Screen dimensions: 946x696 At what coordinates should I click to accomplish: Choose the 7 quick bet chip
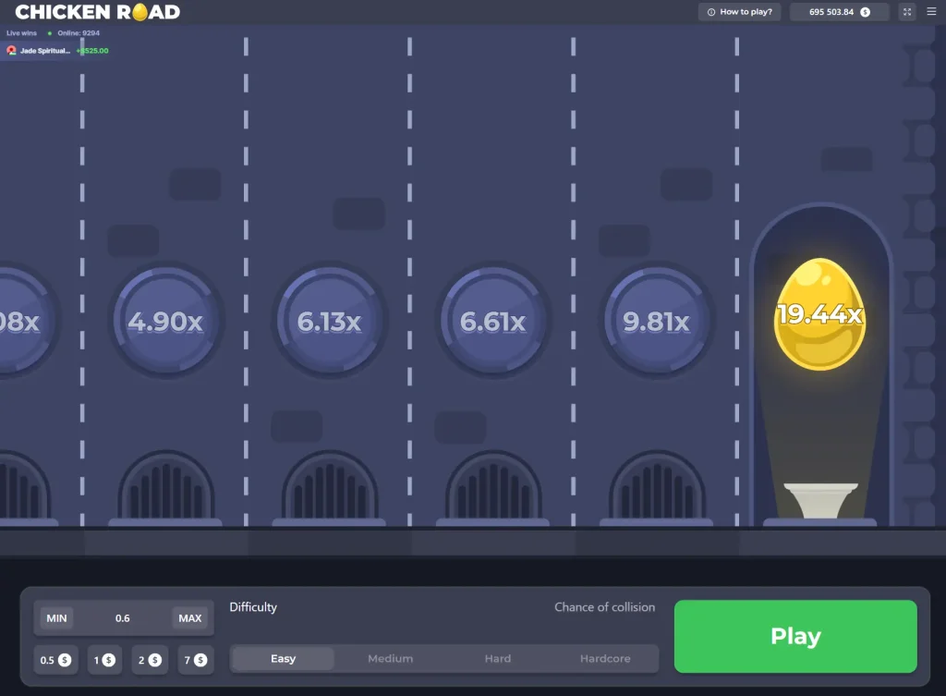pos(196,660)
